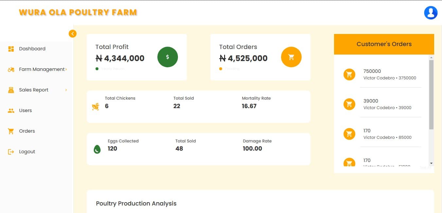Click the cart icon of the 750000 order

click(x=349, y=74)
